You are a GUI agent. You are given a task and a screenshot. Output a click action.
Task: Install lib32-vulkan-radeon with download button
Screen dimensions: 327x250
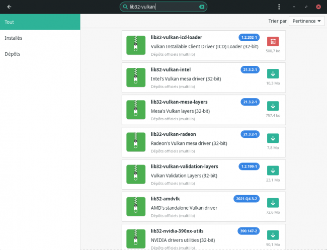point(273,138)
